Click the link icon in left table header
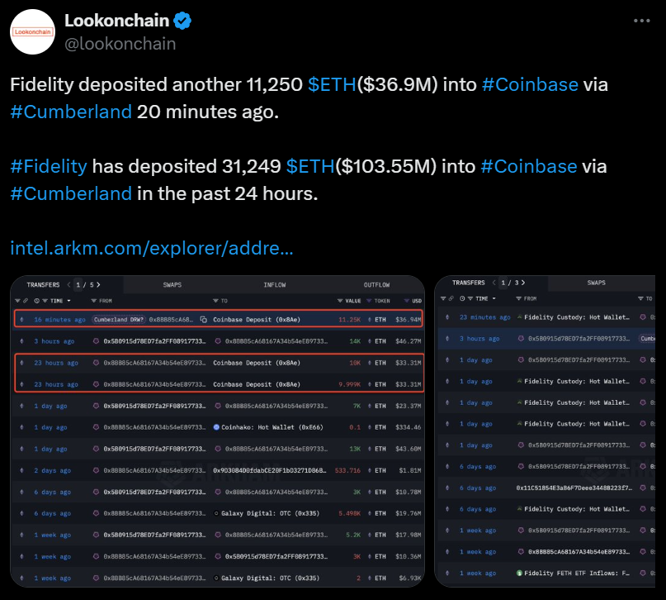The height and width of the screenshot is (600, 666). coord(26,301)
